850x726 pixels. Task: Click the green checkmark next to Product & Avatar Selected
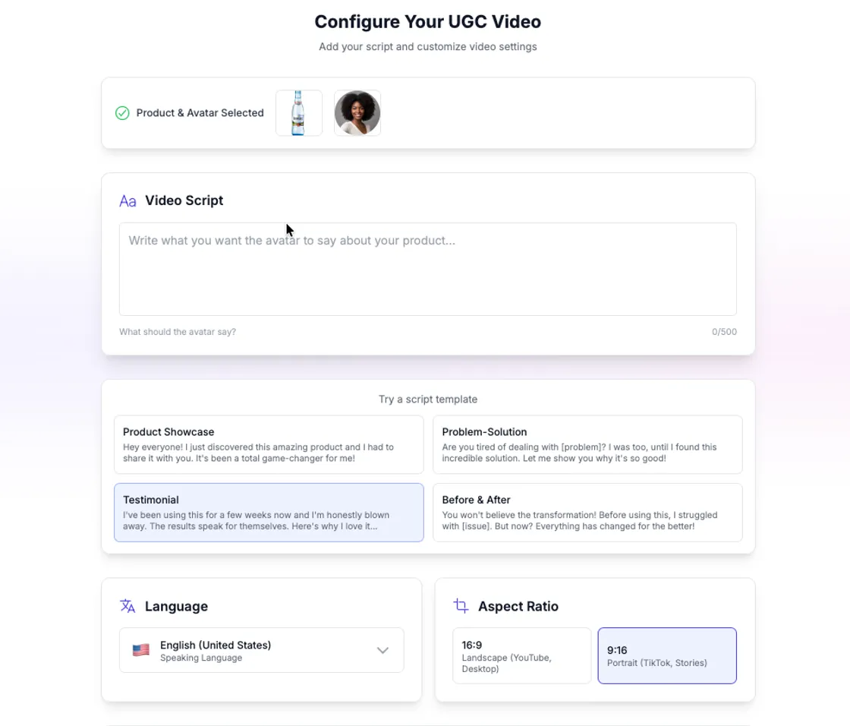point(121,112)
